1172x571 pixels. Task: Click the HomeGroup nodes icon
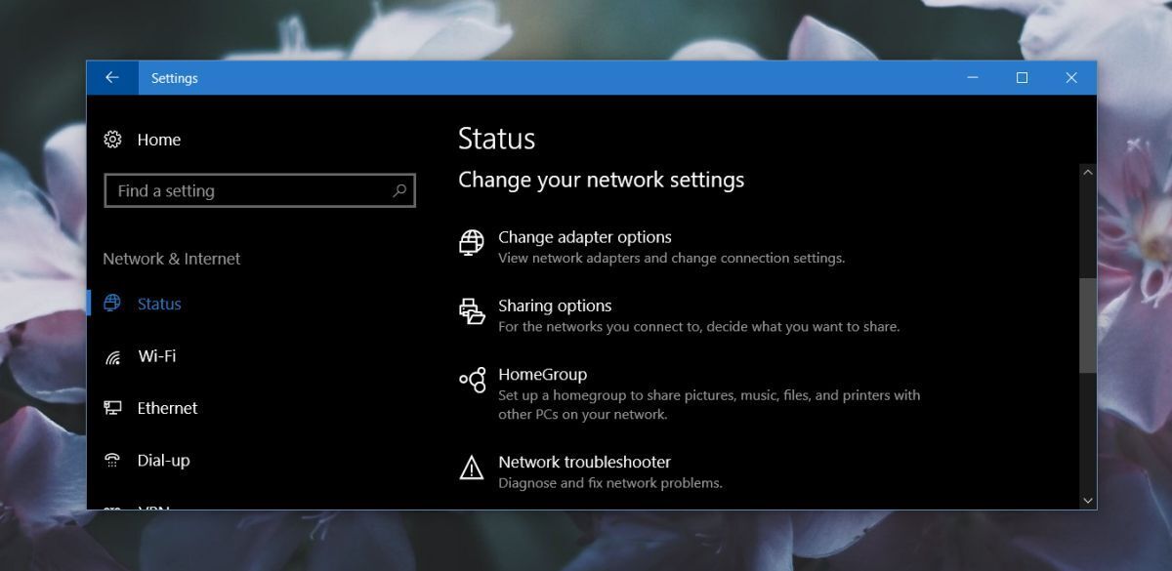[472, 380]
